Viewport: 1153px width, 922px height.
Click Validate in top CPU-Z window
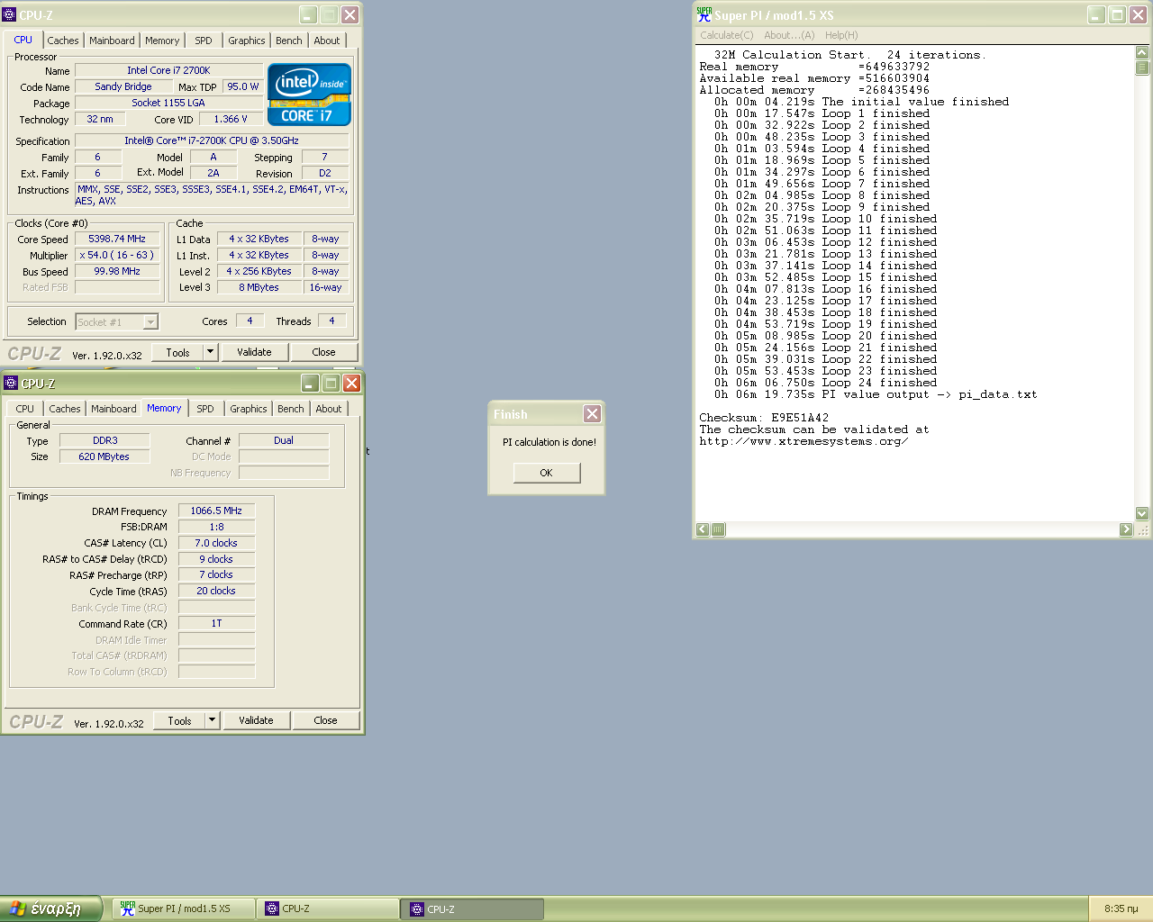pyautogui.click(x=254, y=352)
